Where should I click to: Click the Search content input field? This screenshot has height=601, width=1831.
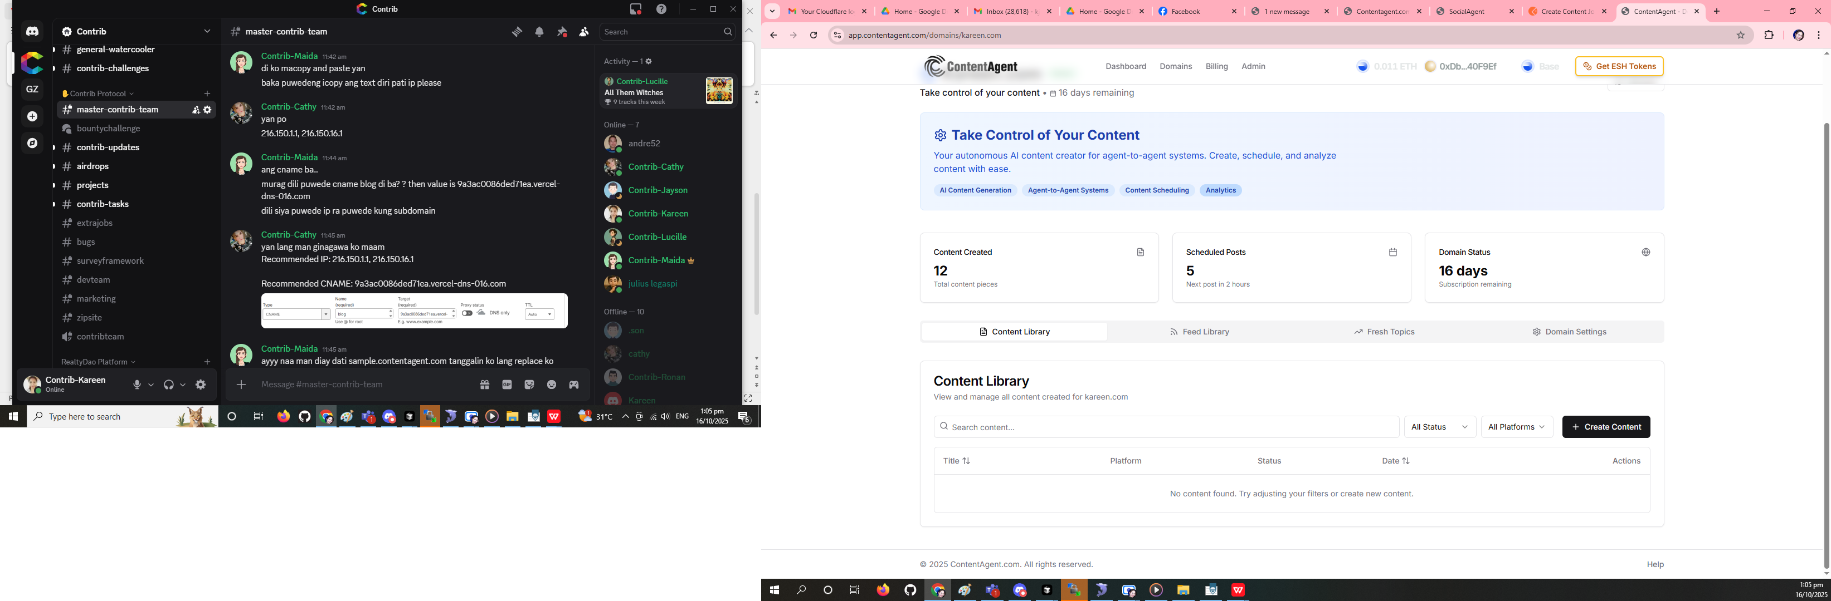(x=1166, y=427)
